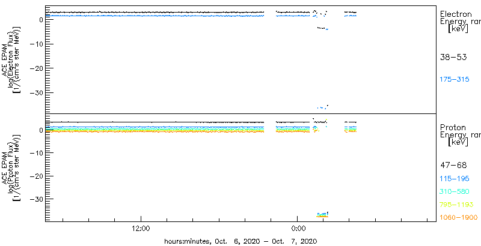Click the Electron Flux y-axis title
481x246 pixels.
(x=12, y=59)
